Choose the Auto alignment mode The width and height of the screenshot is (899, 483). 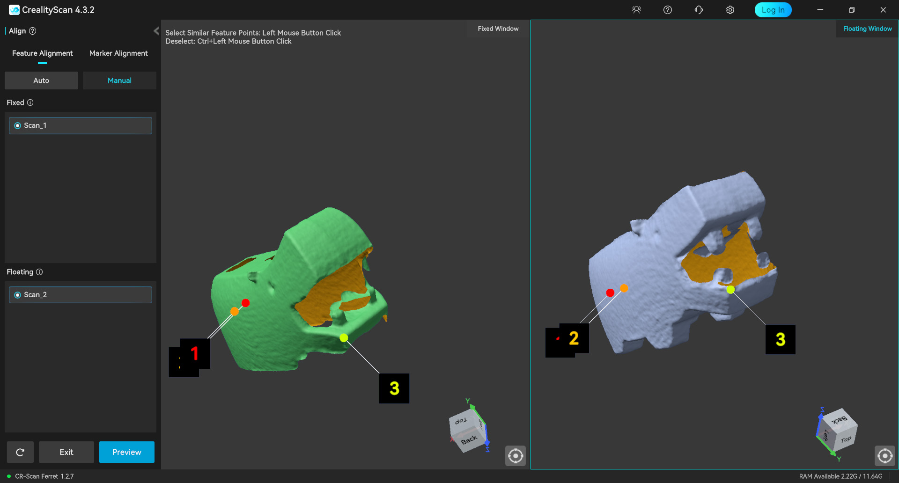(41, 80)
